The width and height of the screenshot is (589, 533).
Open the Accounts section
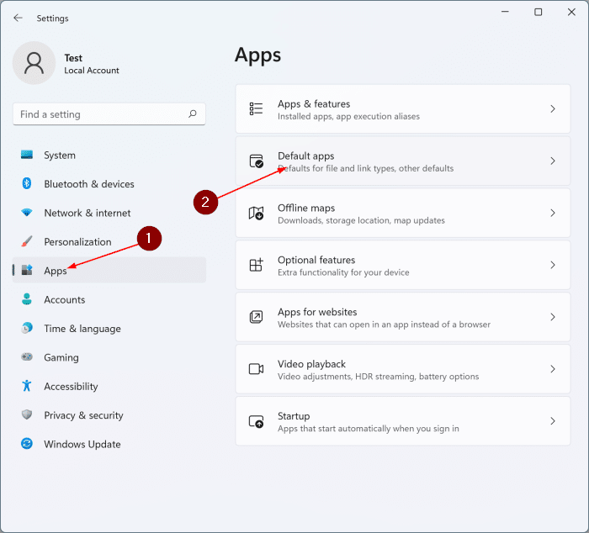(x=109, y=299)
